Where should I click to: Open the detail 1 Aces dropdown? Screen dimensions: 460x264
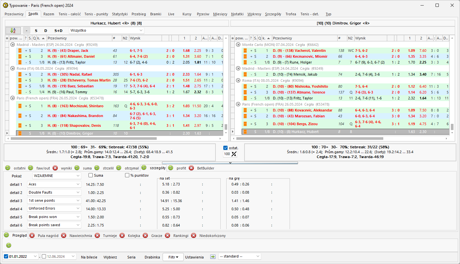point(54,184)
